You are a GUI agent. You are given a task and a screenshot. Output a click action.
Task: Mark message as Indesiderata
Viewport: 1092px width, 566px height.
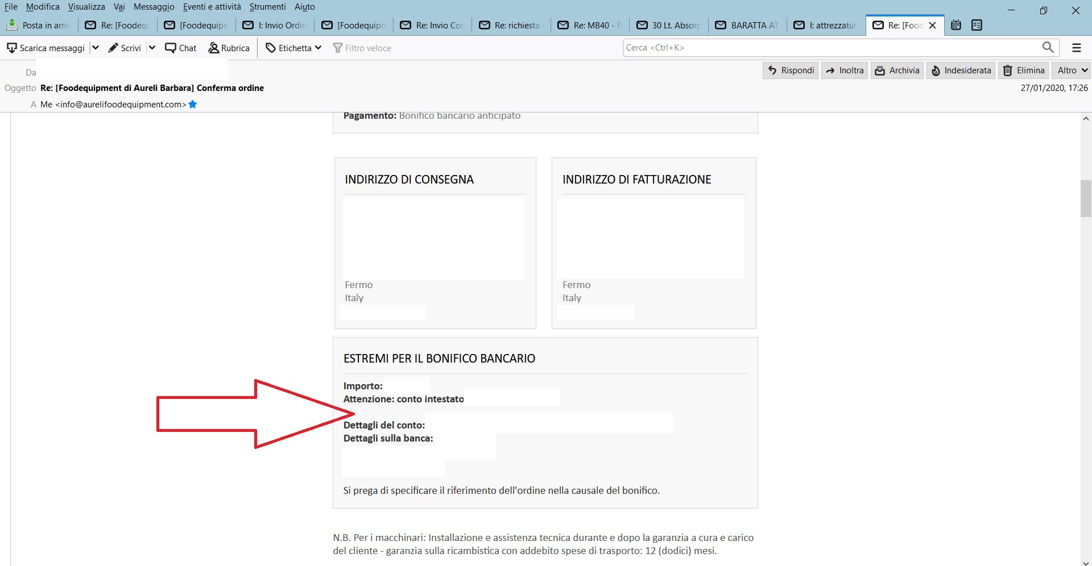point(961,70)
